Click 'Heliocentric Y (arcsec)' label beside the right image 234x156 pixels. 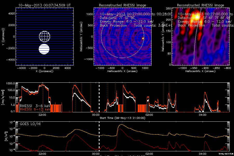(163, 37)
